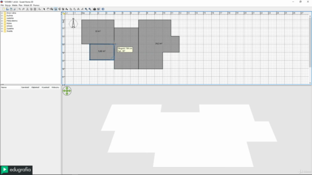Select the Kuchnia folder label
Viewport: 312px width, 175px height.
click(x=10, y=16)
